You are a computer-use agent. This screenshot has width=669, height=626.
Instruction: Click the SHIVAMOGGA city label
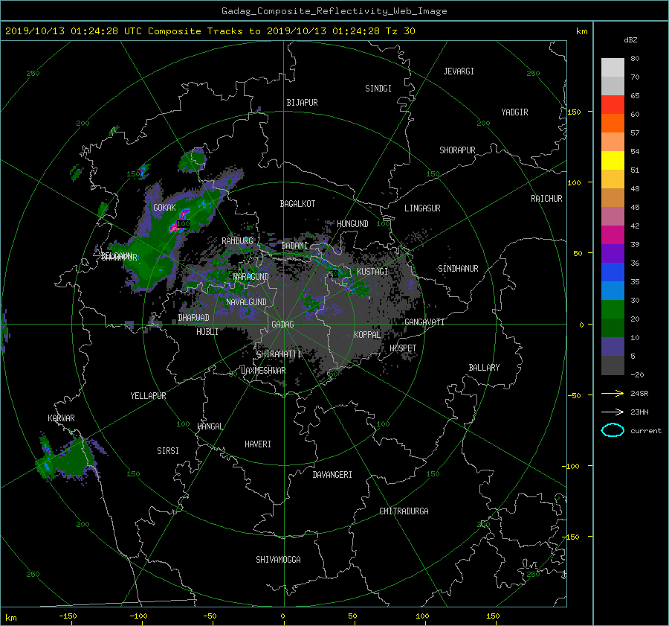click(278, 560)
